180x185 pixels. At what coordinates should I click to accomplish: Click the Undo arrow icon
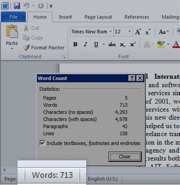tap(27, 6)
